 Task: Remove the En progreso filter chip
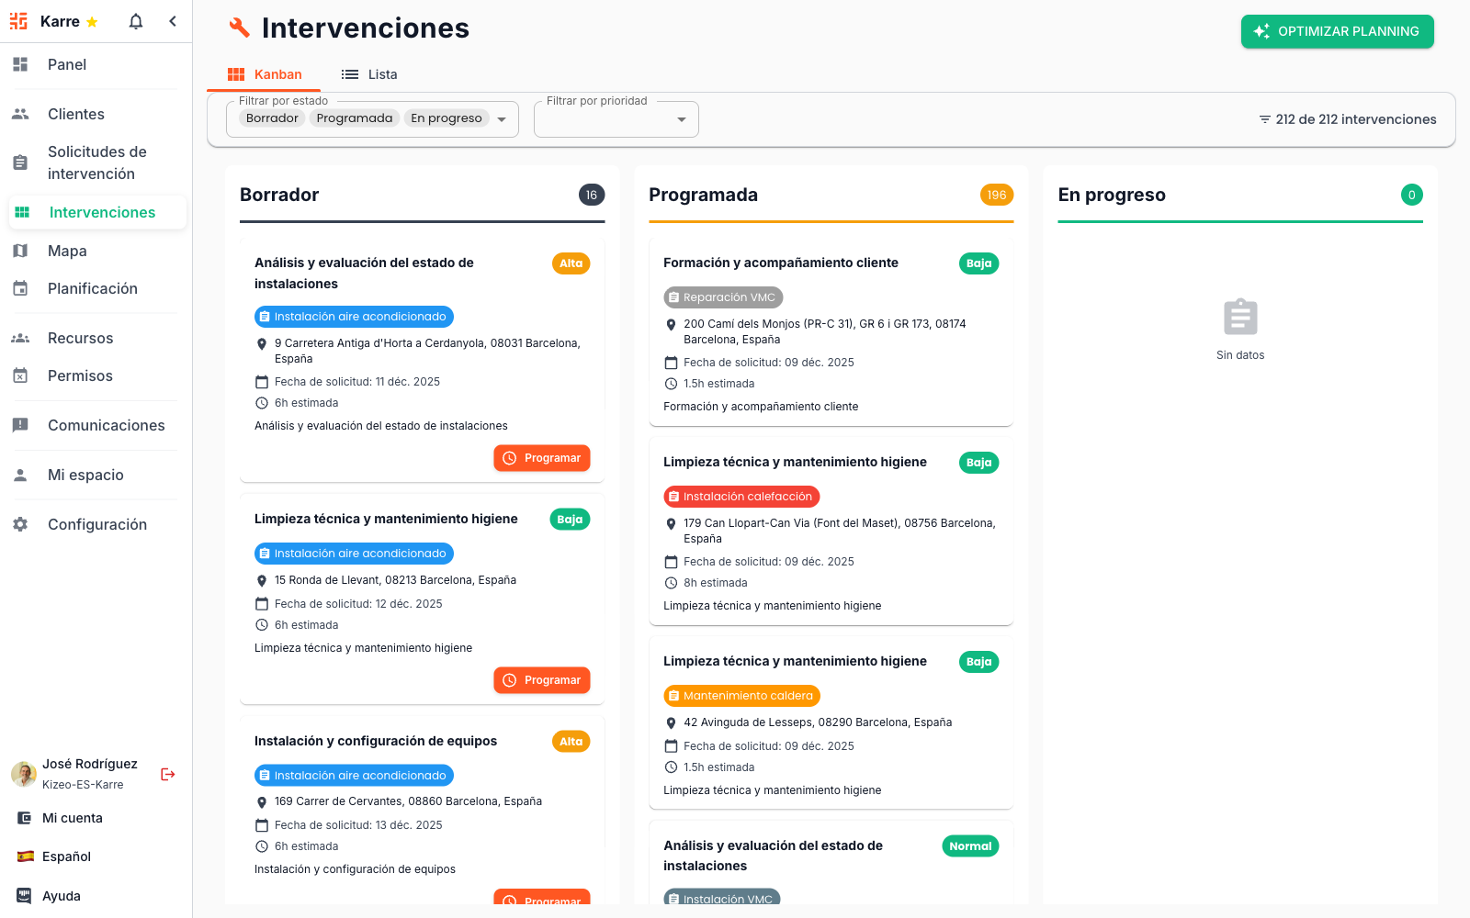(447, 118)
